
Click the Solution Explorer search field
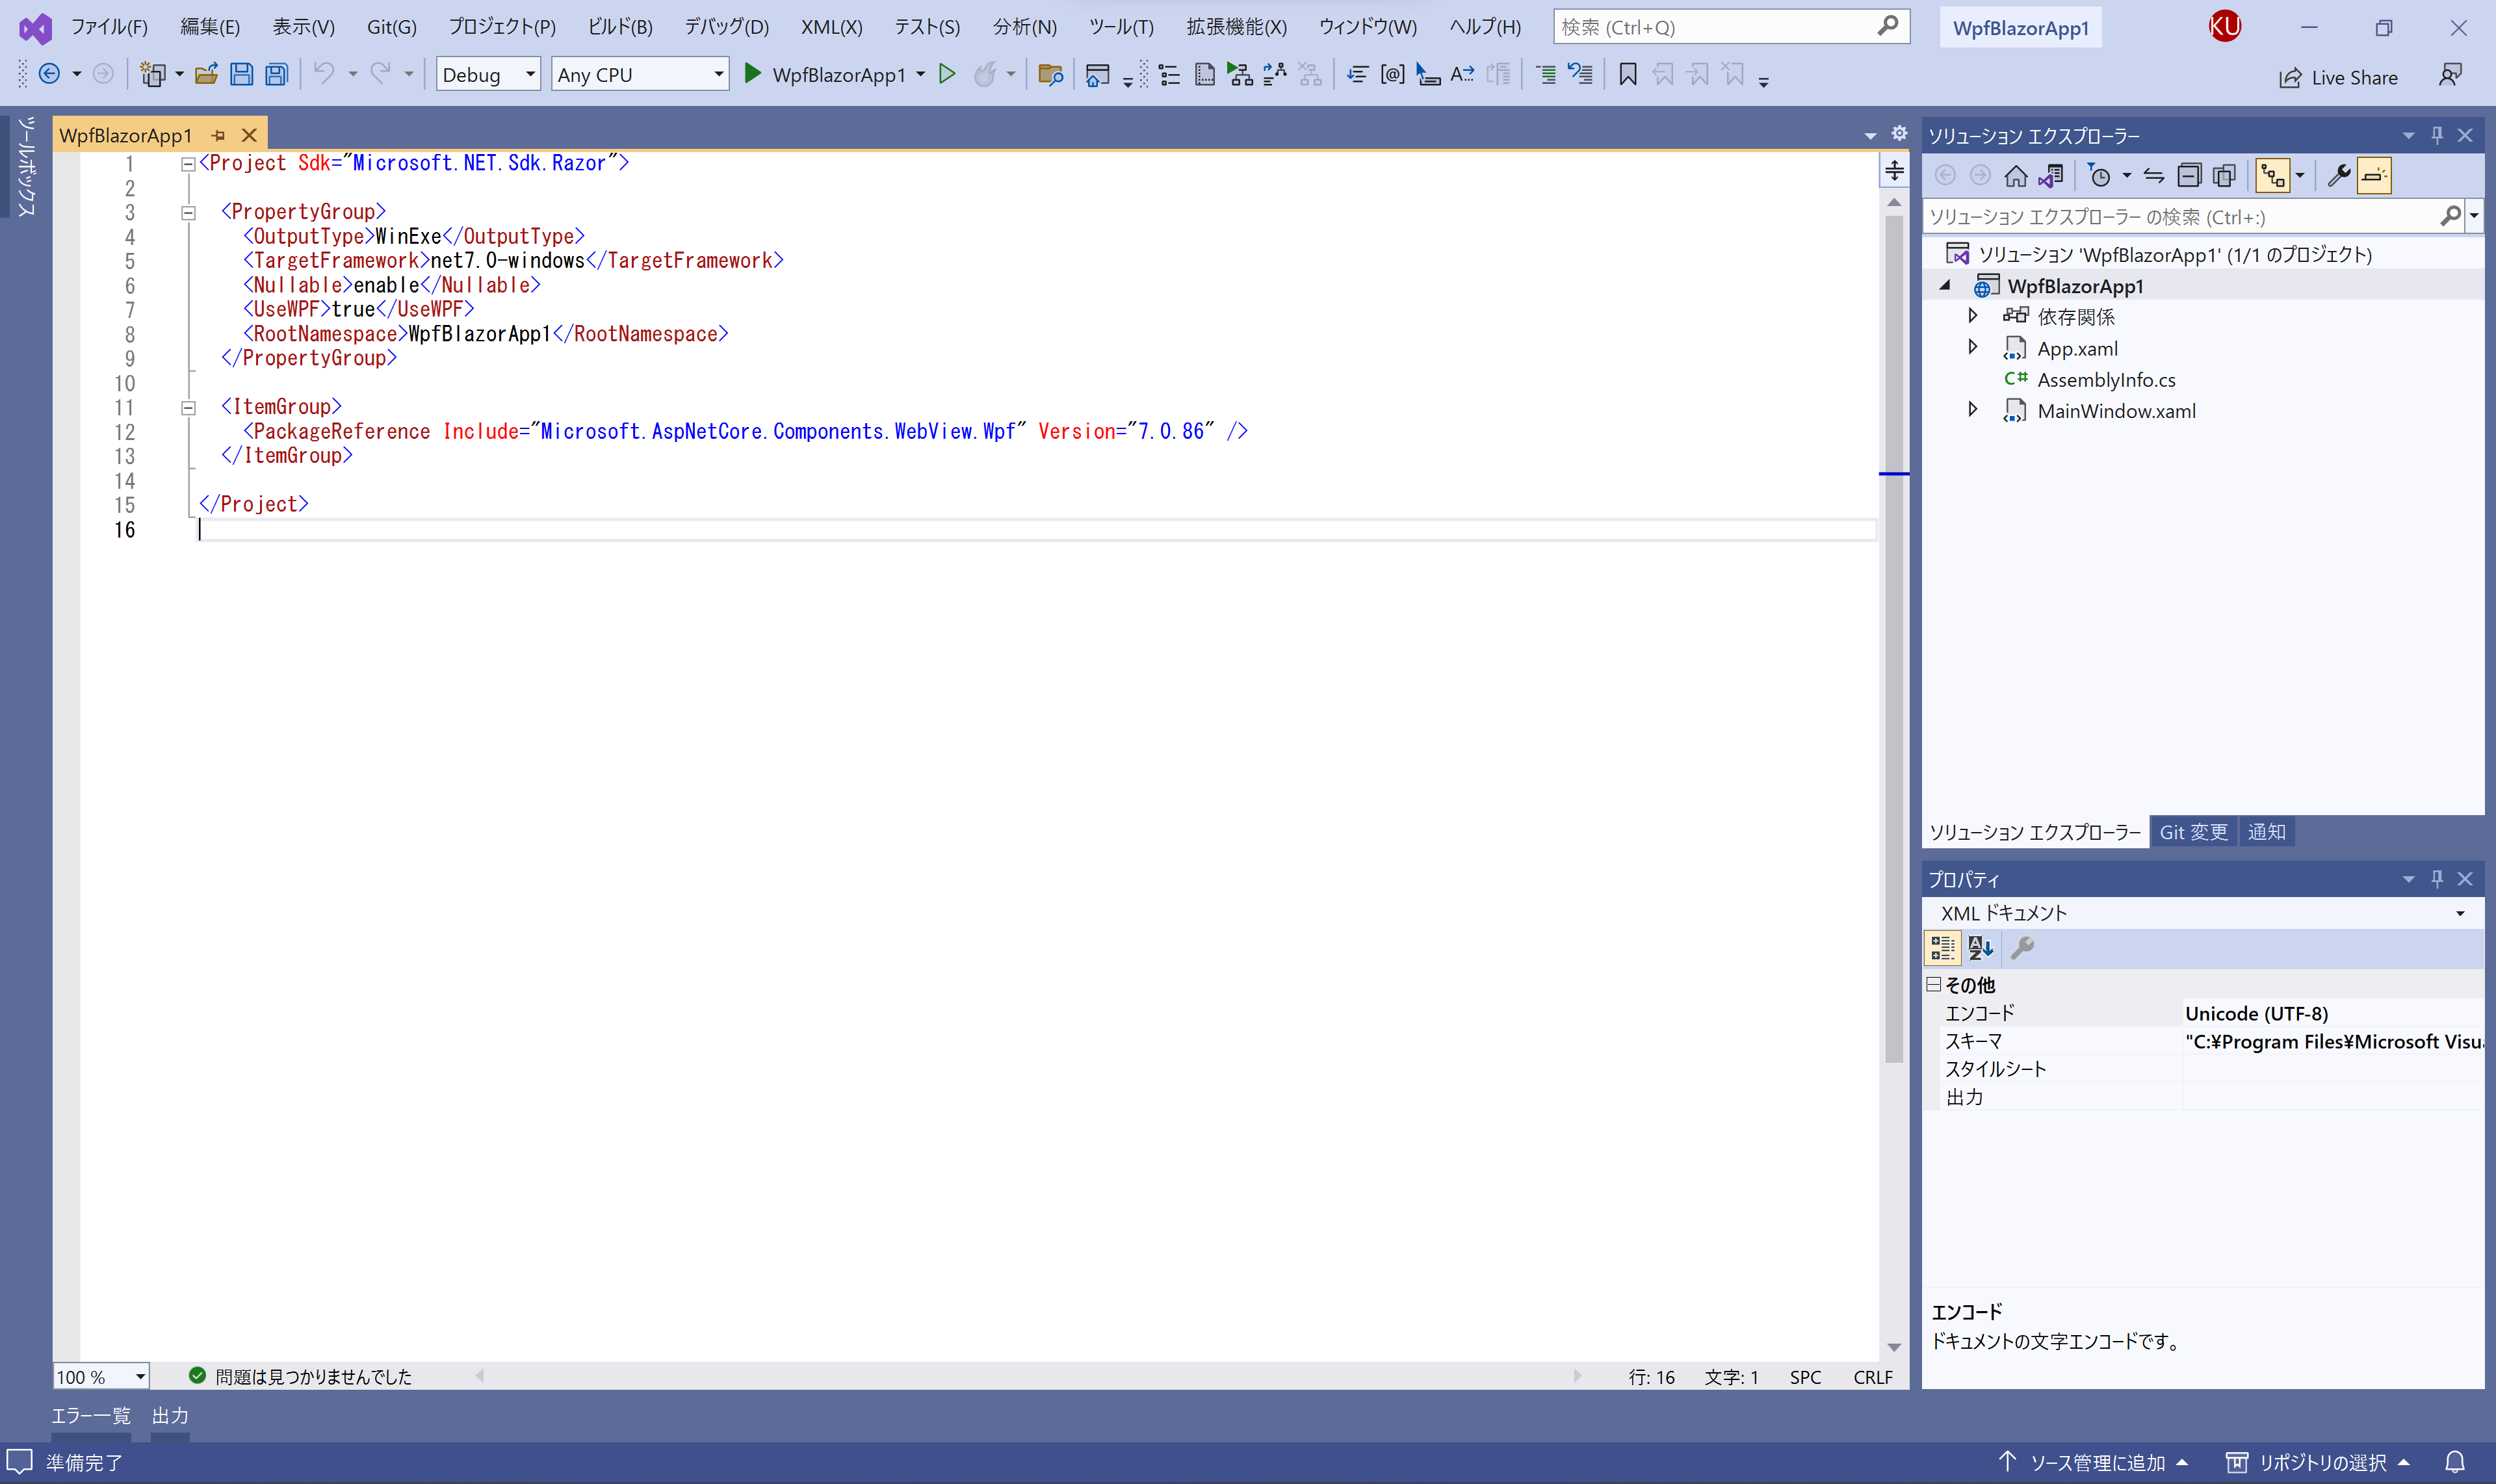tap(2192, 216)
